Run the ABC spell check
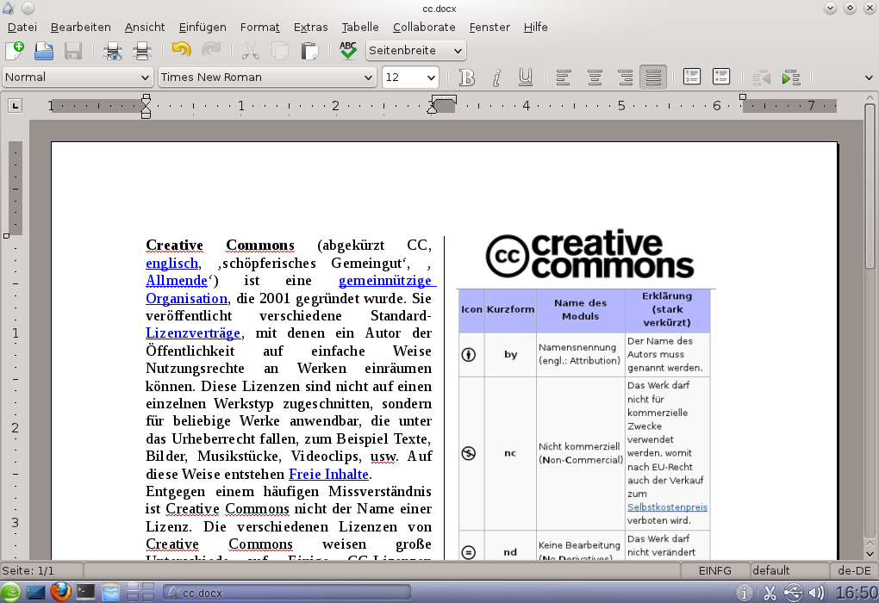Screen dimensions: 879x603 (x=348, y=51)
